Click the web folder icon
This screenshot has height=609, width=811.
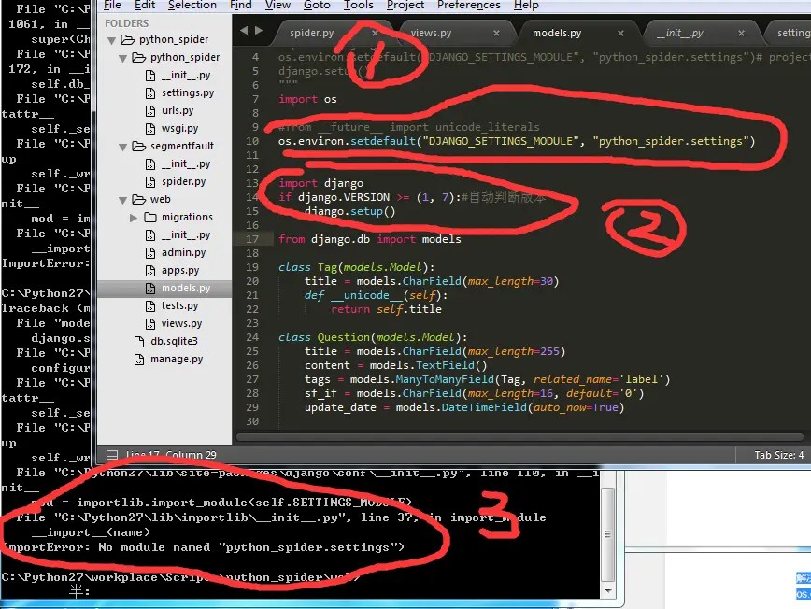click(x=138, y=200)
